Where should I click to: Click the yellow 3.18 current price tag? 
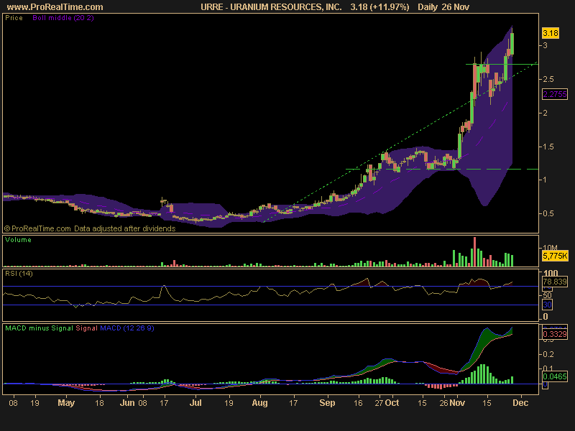551,33
